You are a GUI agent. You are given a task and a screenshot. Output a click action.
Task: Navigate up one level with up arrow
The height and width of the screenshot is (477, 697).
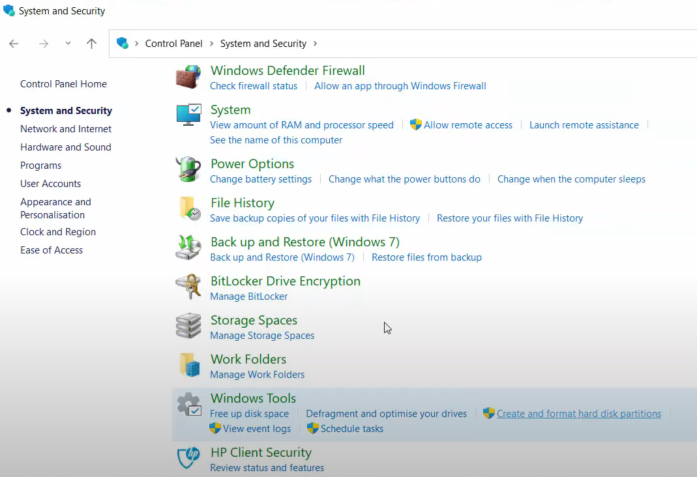pyautogui.click(x=91, y=44)
